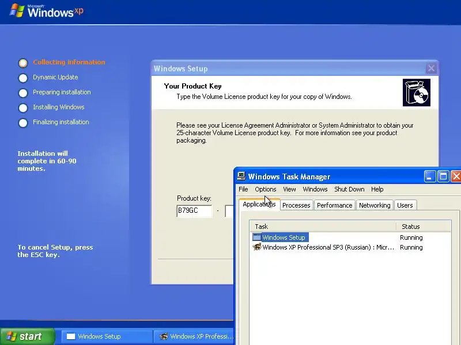The height and width of the screenshot is (345, 461).
Task: Click the second Product key input field
Action: click(x=229, y=210)
